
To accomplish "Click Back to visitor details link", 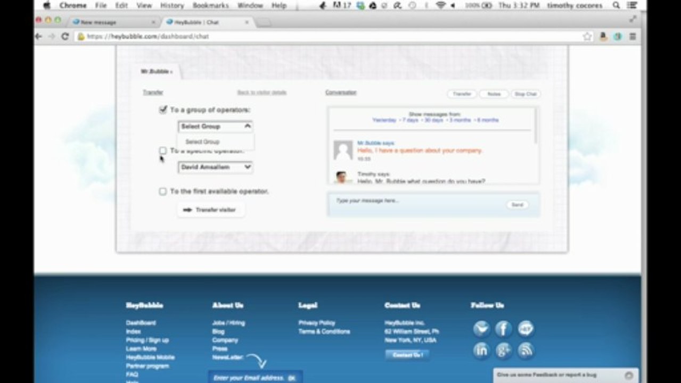I will [x=261, y=93].
